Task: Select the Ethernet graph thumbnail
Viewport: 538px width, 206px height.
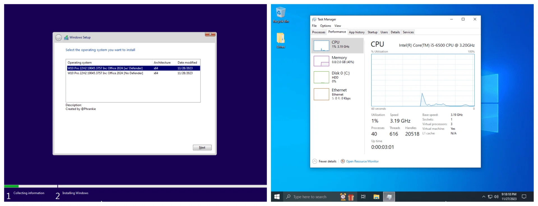Action: pos(321,94)
